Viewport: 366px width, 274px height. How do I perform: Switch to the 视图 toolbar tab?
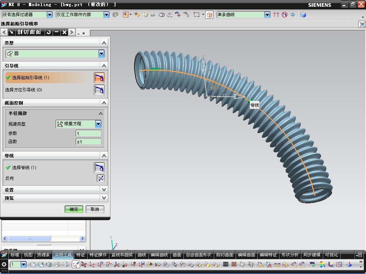point(28,255)
